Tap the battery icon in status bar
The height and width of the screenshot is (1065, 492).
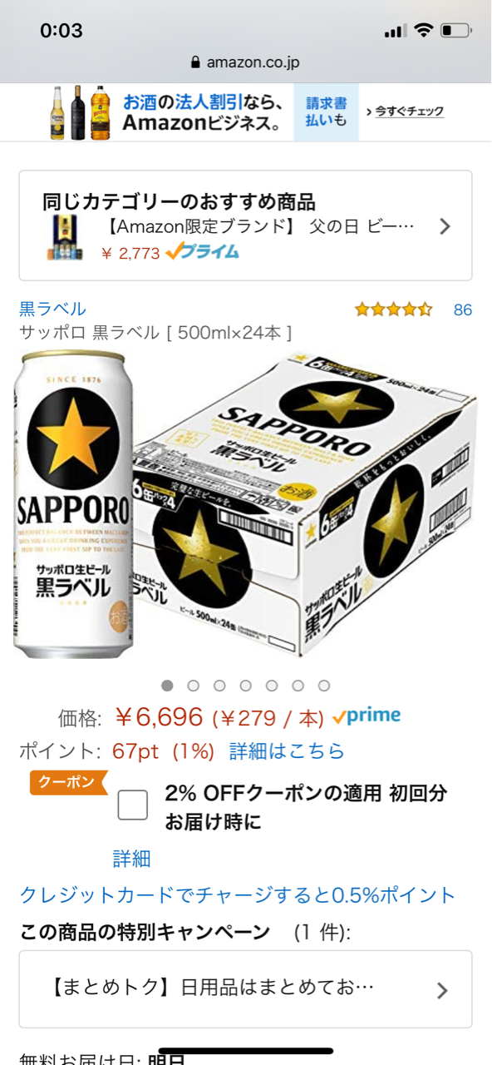pos(455,31)
